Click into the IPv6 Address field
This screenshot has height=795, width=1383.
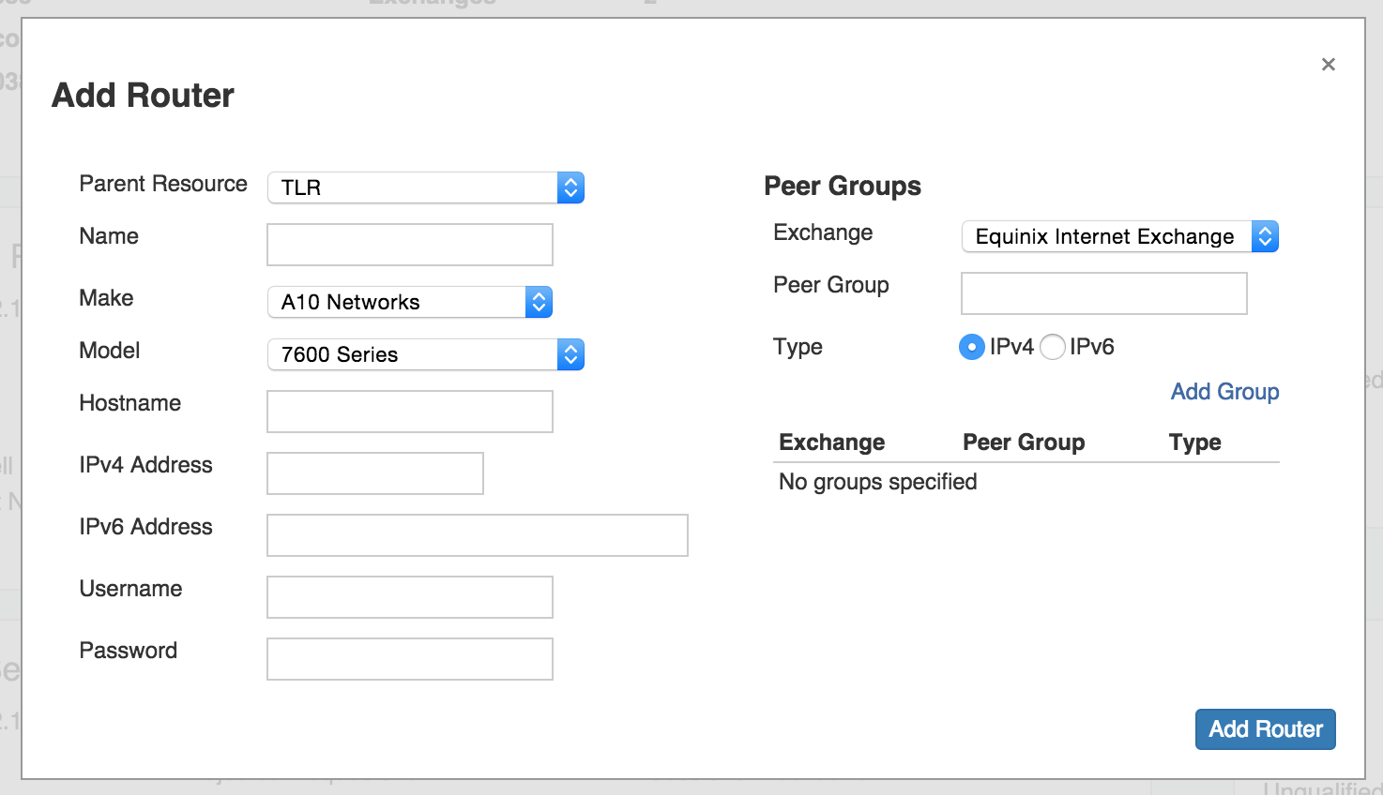pos(478,535)
